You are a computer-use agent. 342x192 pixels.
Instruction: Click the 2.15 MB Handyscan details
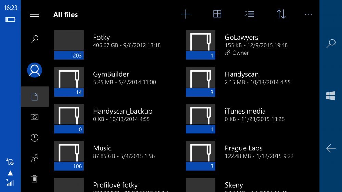click(x=258, y=82)
